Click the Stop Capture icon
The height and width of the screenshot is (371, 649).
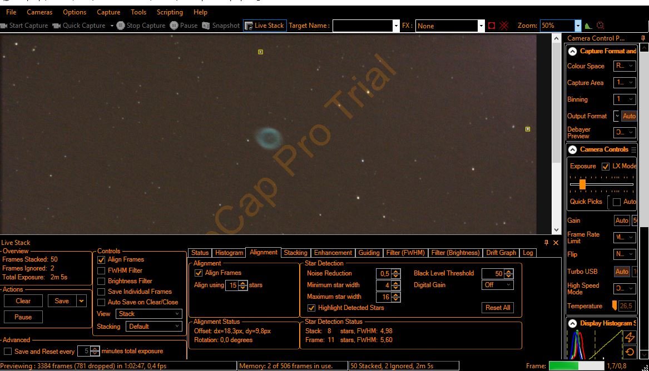pyautogui.click(x=121, y=26)
